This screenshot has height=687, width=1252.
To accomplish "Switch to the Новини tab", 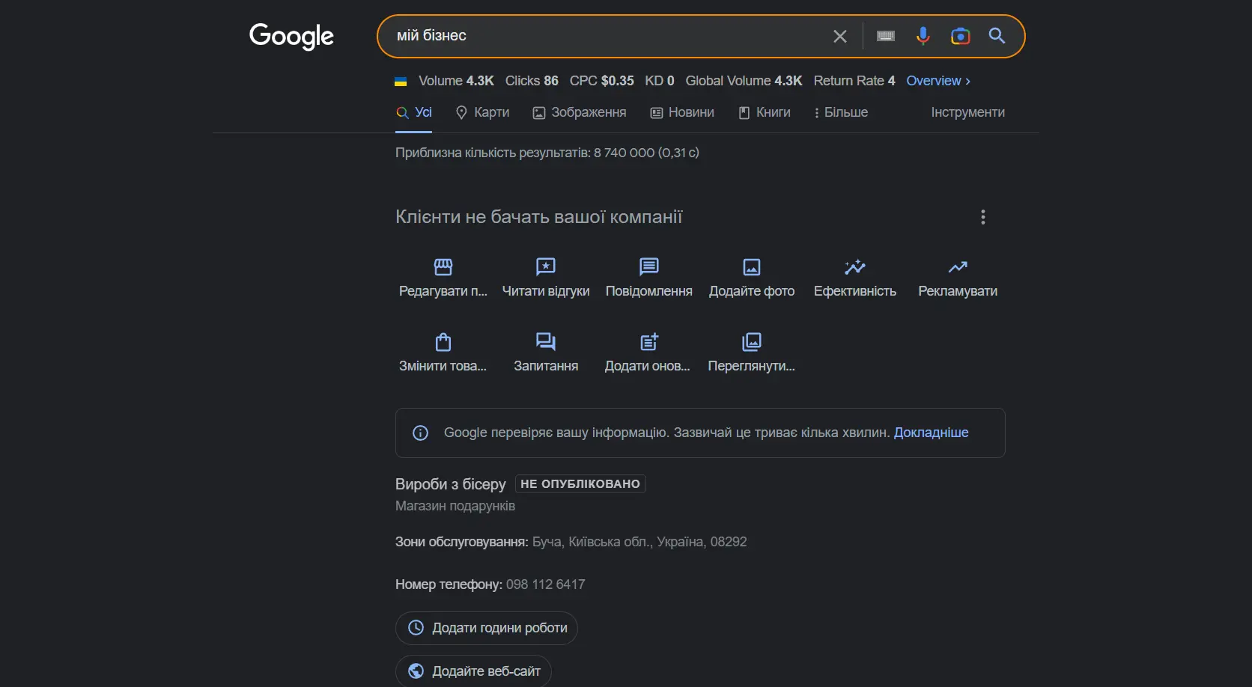I will pyautogui.click(x=682, y=112).
